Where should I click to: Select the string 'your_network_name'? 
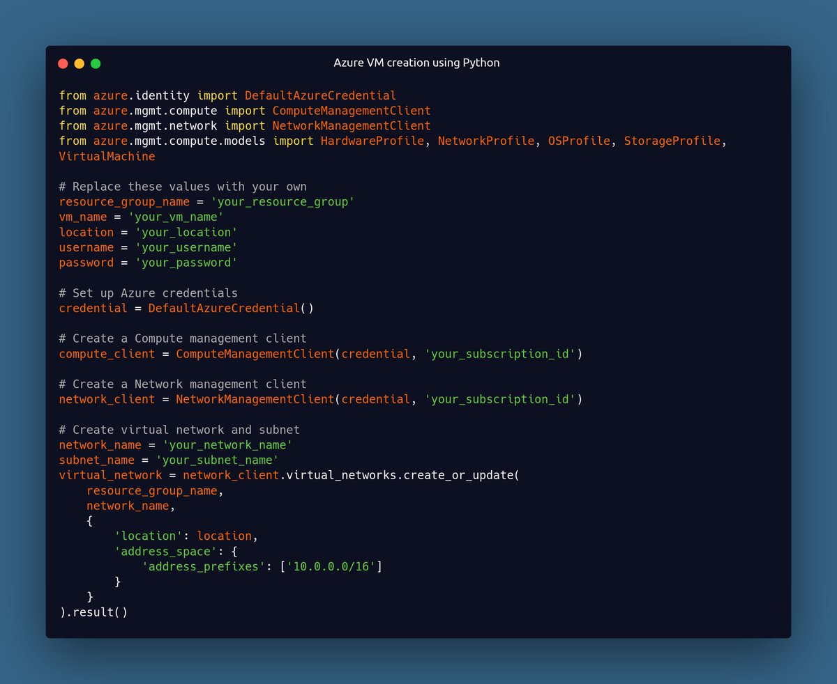pyautogui.click(x=227, y=445)
